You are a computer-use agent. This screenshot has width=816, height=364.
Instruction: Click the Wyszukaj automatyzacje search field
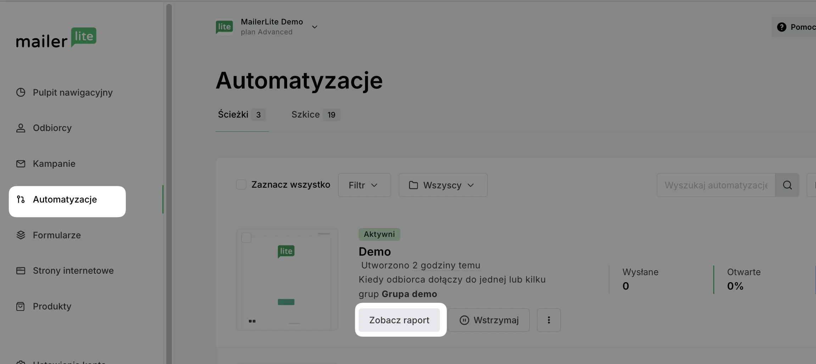pos(716,185)
